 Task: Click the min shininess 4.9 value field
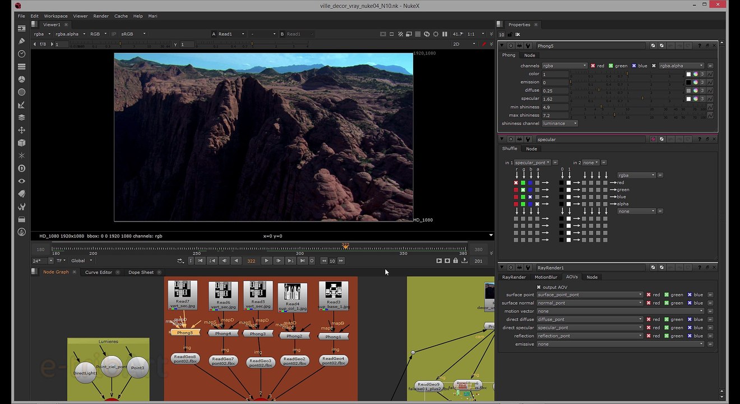[x=555, y=107]
